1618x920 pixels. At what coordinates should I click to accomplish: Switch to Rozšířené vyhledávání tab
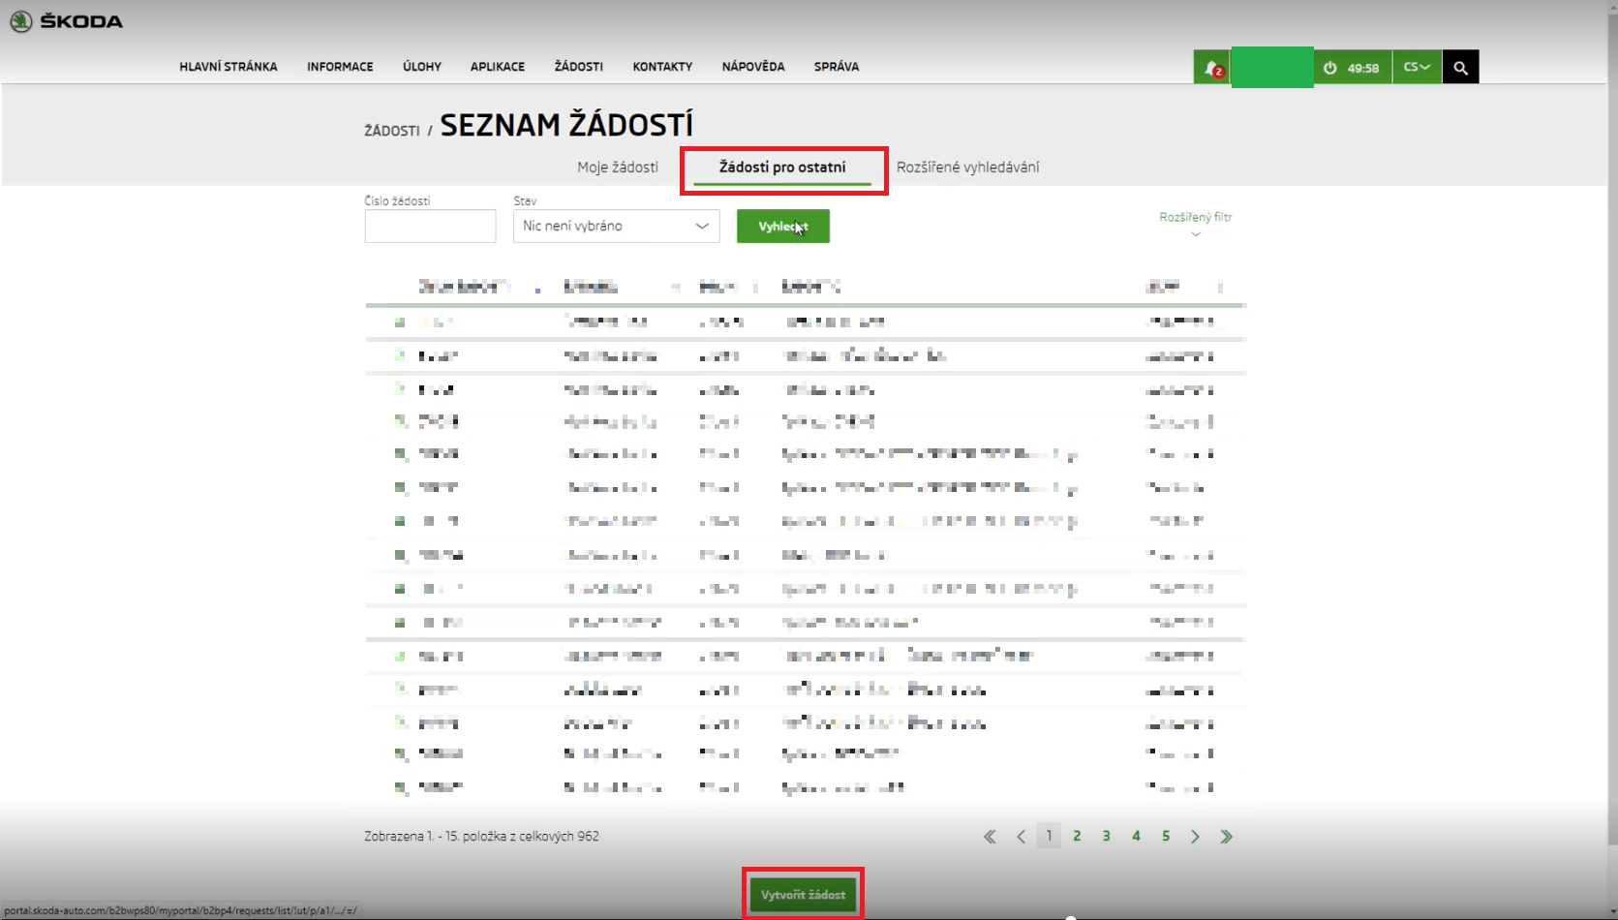pos(967,168)
